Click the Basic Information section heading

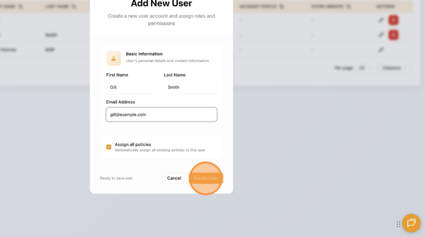tap(144, 54)
